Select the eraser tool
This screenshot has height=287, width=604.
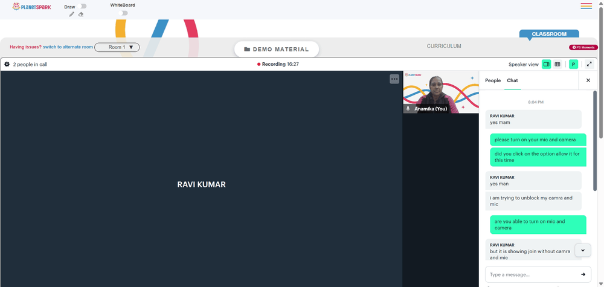[81, 15]
